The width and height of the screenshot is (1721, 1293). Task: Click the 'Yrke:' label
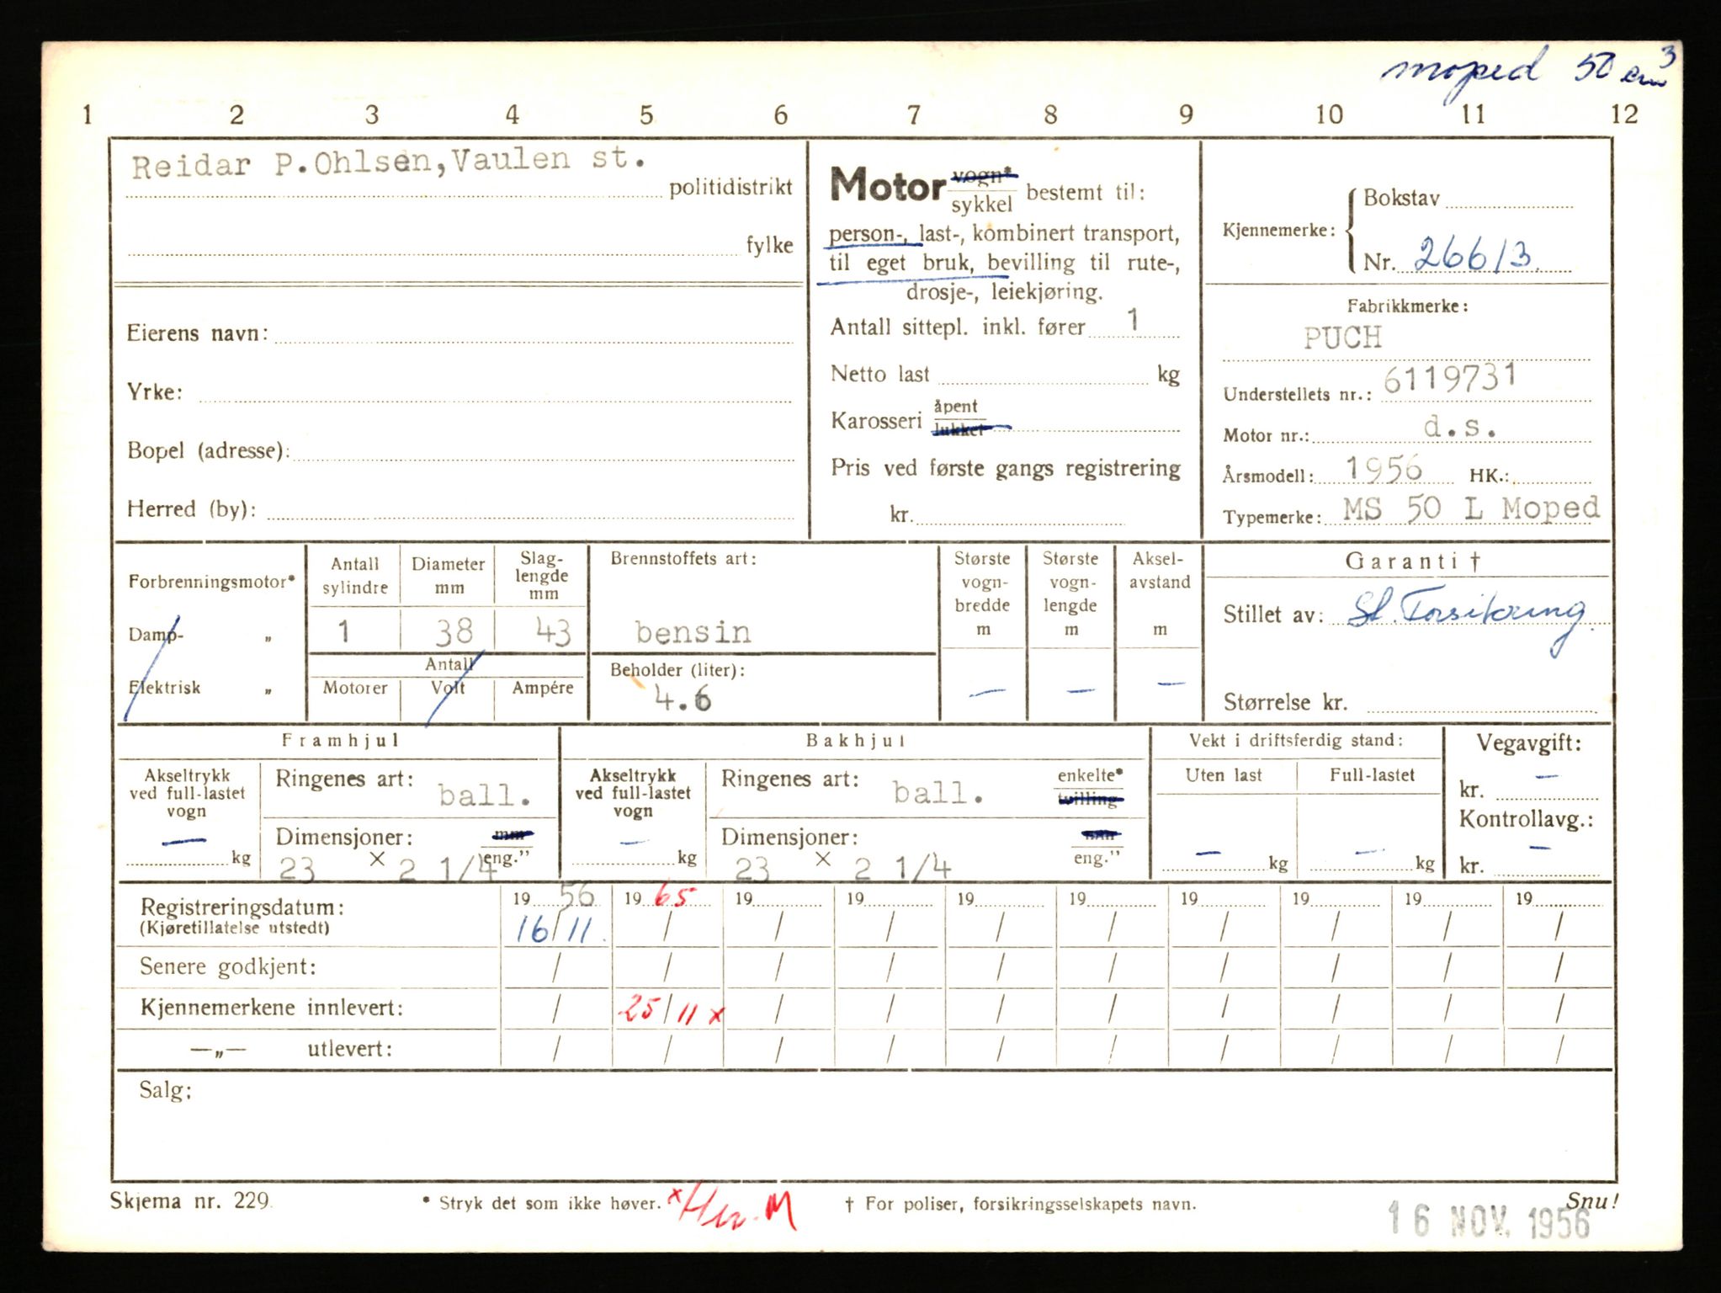click(154, 392)
